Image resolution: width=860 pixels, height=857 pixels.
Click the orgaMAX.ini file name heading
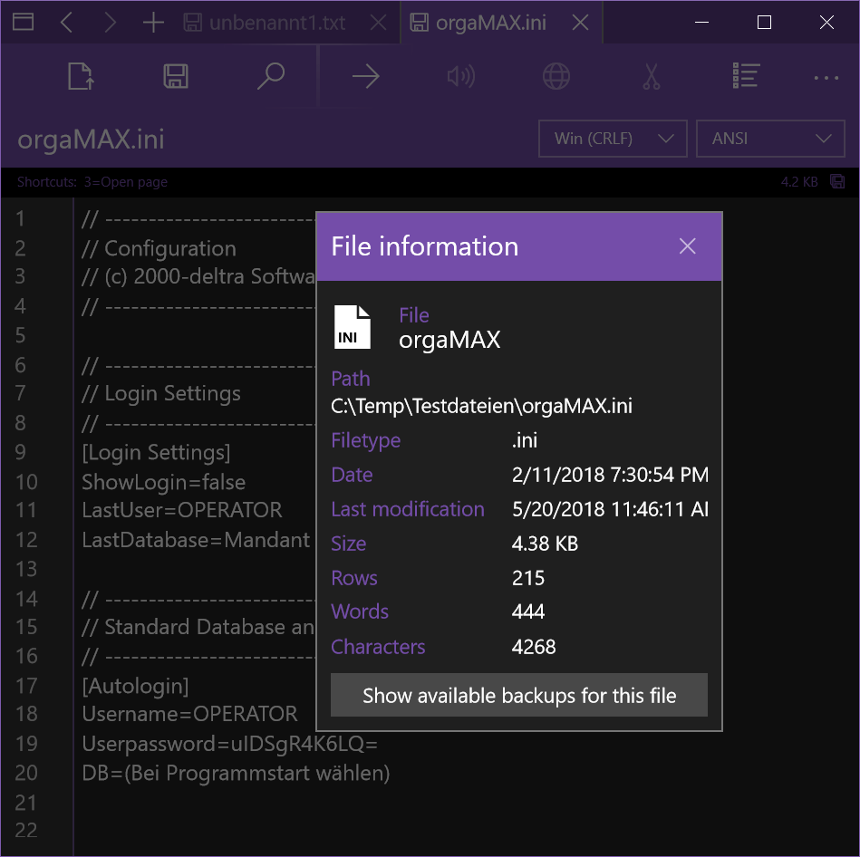coord(91,140)
